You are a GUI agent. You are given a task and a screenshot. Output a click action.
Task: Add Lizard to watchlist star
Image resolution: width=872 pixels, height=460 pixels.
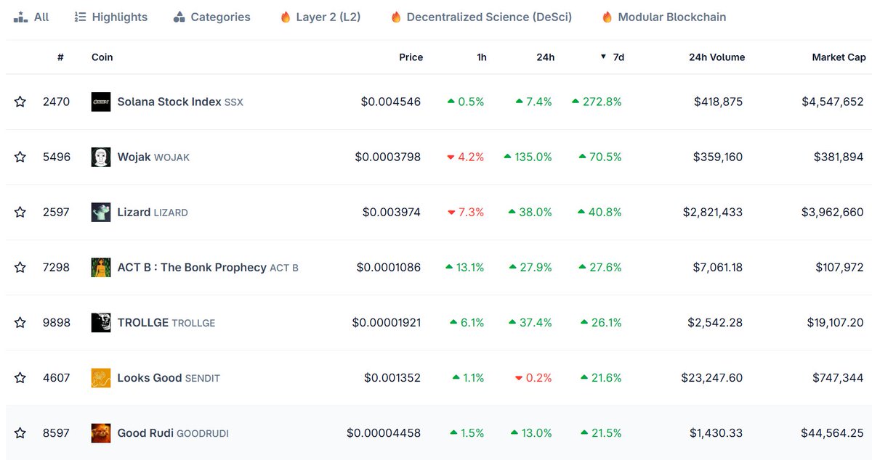coord(20,212)
